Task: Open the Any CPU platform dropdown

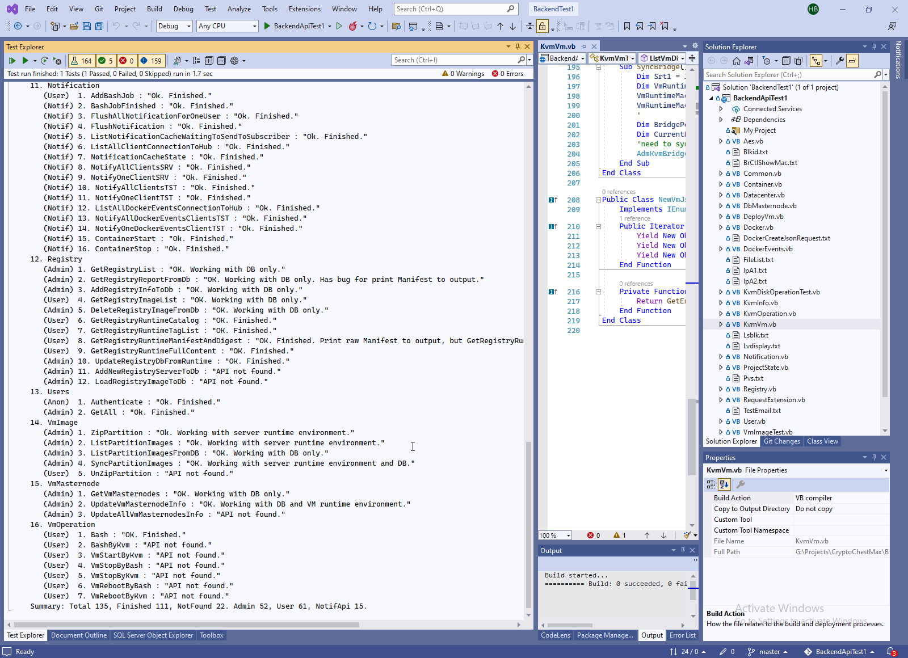Action: 228,26
